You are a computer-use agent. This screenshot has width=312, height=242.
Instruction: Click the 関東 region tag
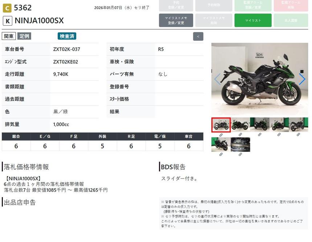(x=9, y=36)
